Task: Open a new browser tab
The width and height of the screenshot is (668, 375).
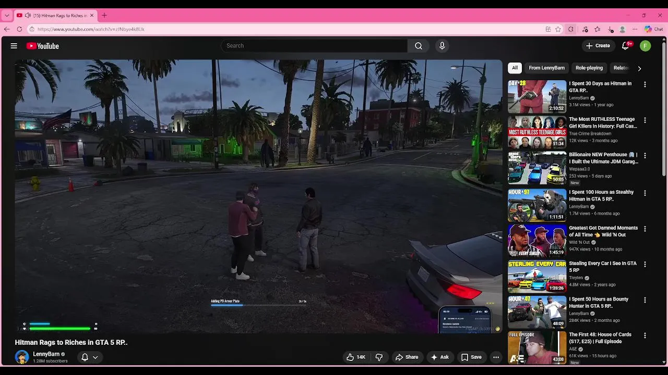Action: click(104, 16)
